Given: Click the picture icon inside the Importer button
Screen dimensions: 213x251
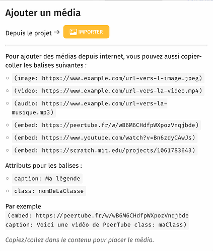Looking at the screenshot, I should click(73, 32).
